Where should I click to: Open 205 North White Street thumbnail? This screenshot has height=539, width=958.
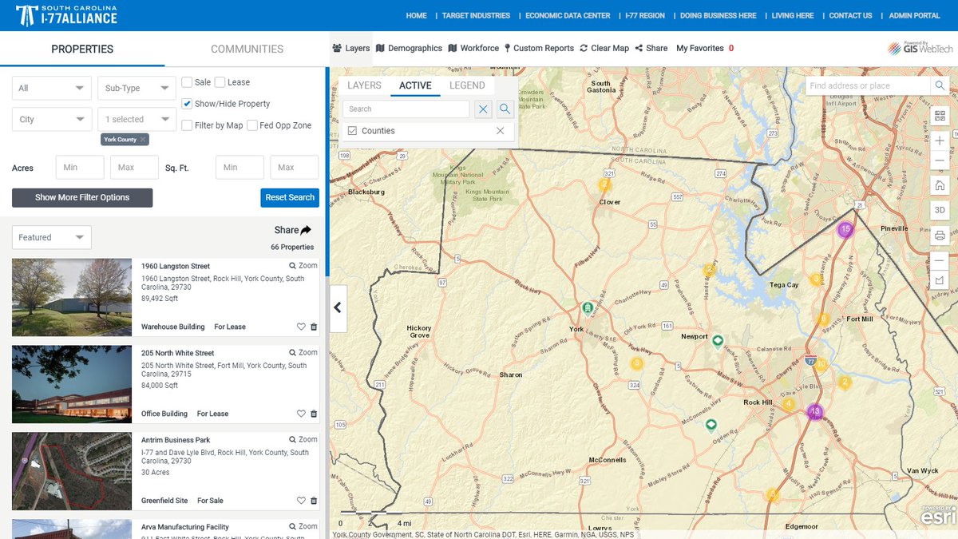pos(72,384)
